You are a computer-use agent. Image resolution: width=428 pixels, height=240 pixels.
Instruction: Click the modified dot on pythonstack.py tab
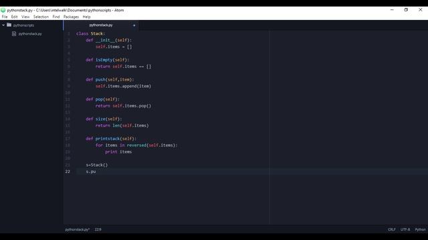[134, 25]
